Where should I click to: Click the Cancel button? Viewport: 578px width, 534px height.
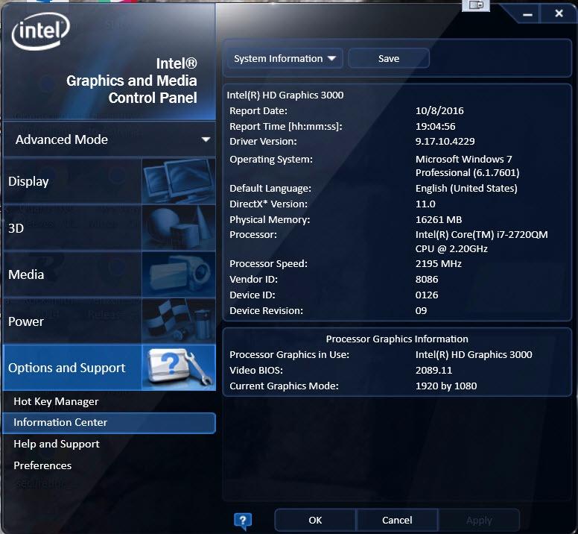[x=397, y=520]
